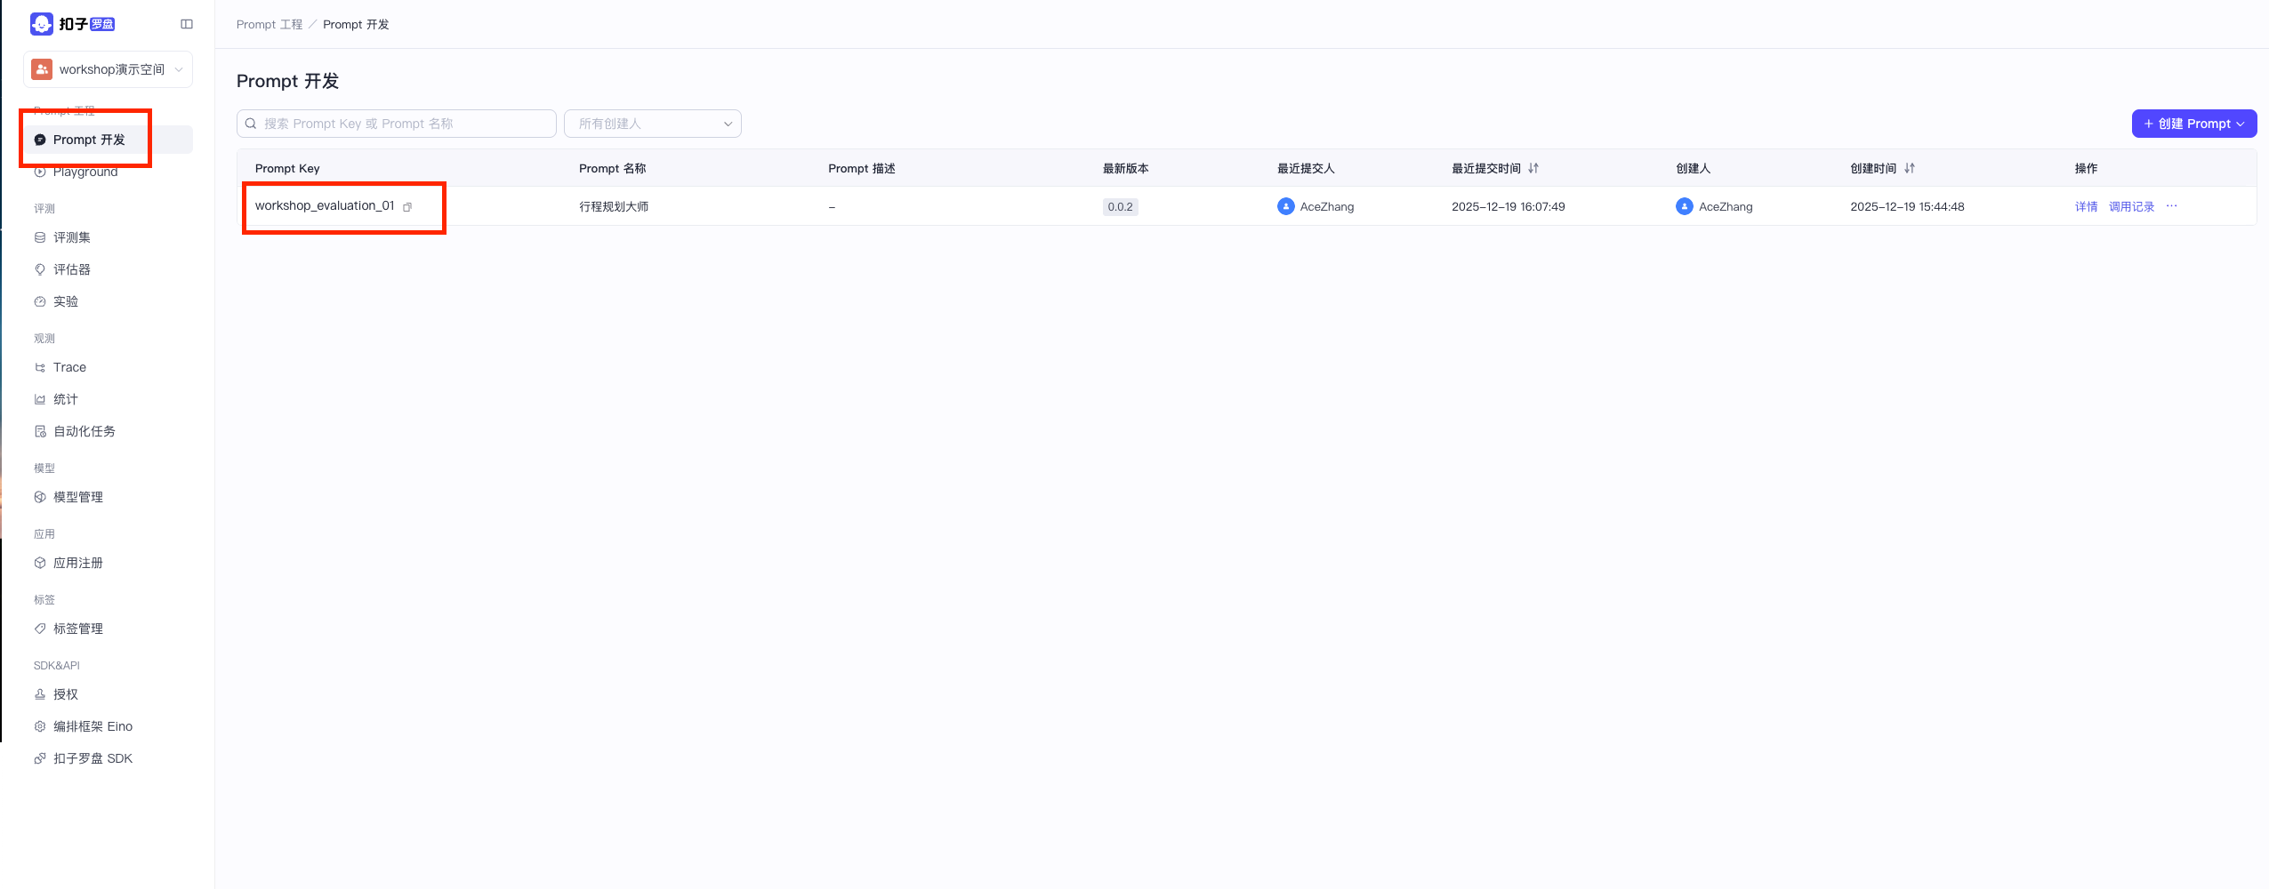Collapse the sidebar with the panel icon
Screen dimensions: 2269x889
[187, 24]
